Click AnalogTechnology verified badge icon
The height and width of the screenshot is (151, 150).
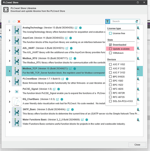pos(80,28)
